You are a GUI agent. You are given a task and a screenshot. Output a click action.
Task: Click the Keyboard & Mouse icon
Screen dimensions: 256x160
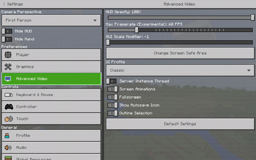(8, 95)
